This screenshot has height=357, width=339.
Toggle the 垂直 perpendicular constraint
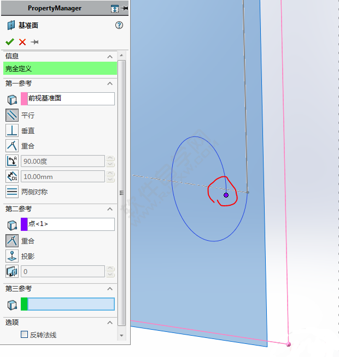pyautogui.click(x=12, y=130)
